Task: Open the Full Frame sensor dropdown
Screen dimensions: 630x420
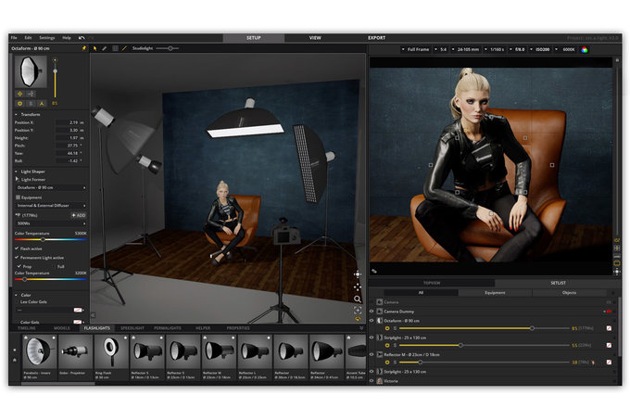Action: pos(415,49)
